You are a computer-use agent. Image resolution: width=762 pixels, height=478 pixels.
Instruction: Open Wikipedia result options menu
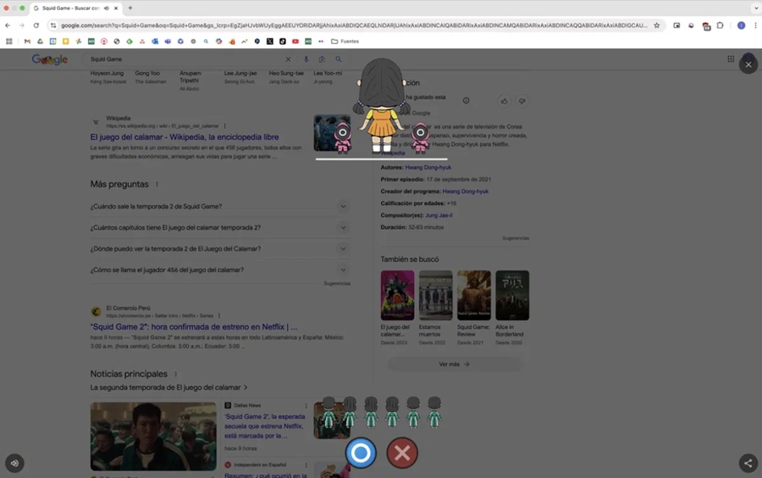(x=224, y=126)
